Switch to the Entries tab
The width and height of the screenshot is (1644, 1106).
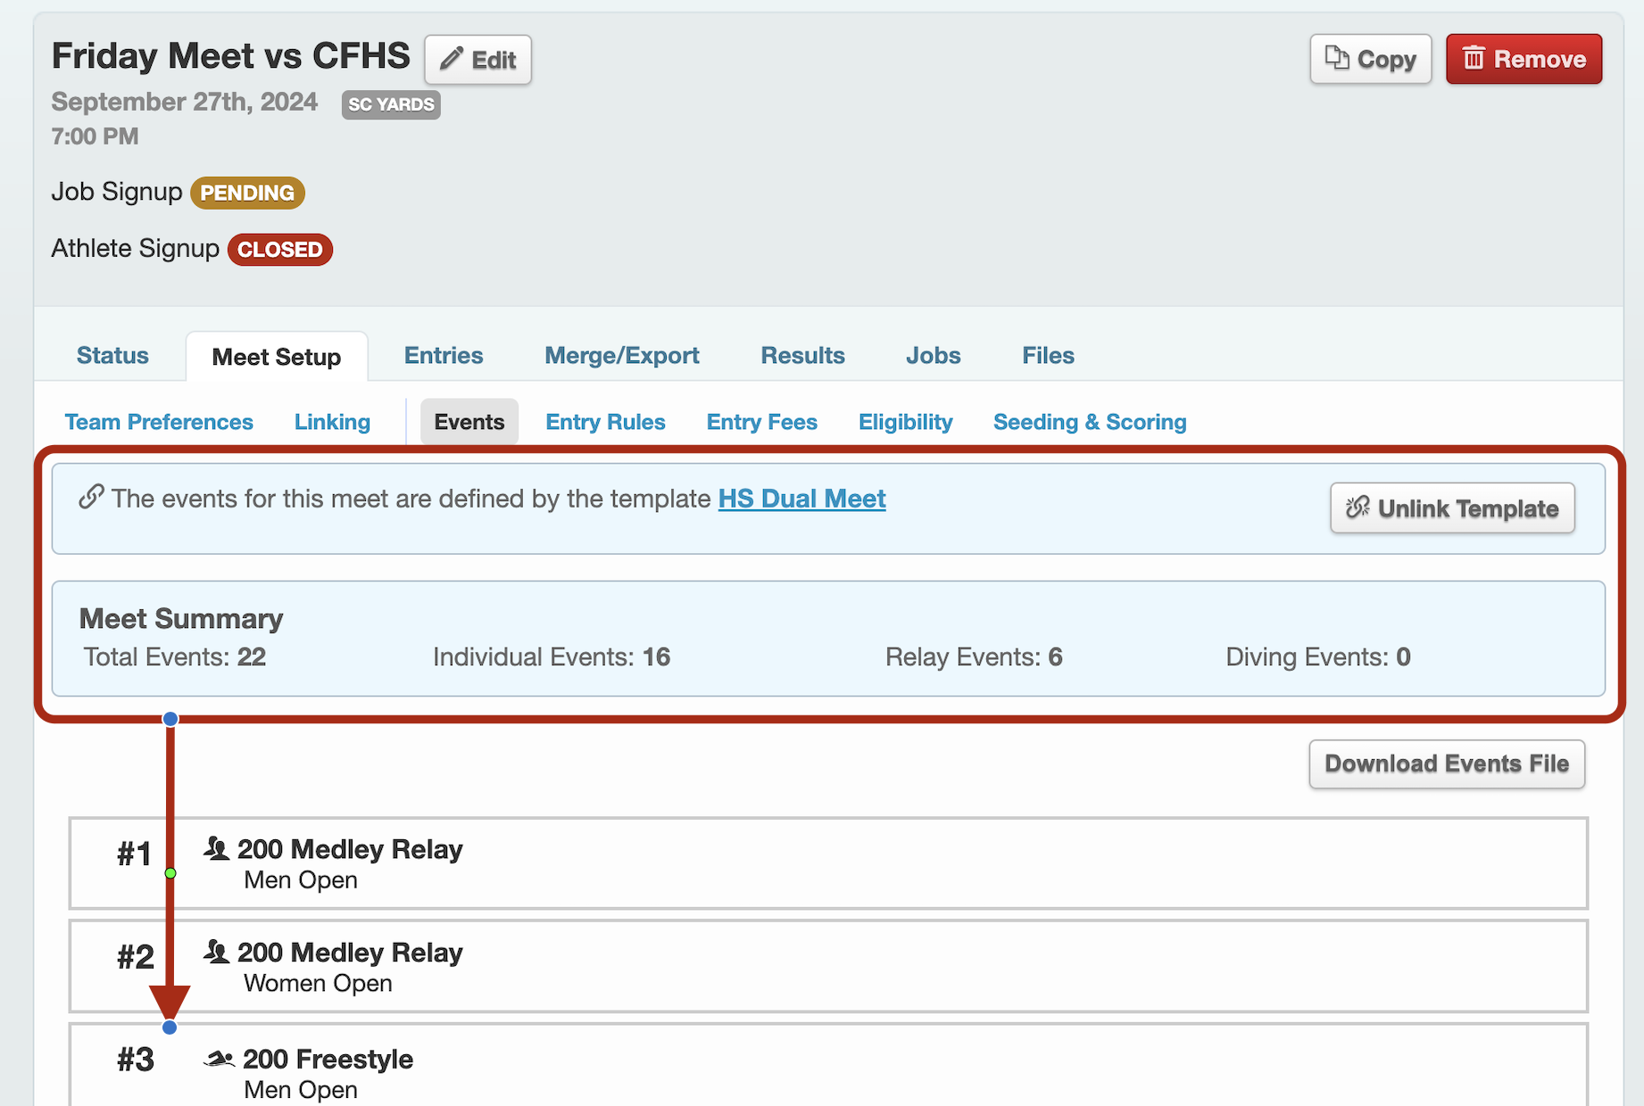pyautogui.click(x=444, y=355)
